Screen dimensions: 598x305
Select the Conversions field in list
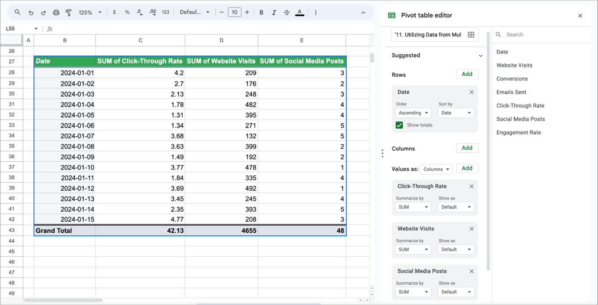tap(512, 79)
